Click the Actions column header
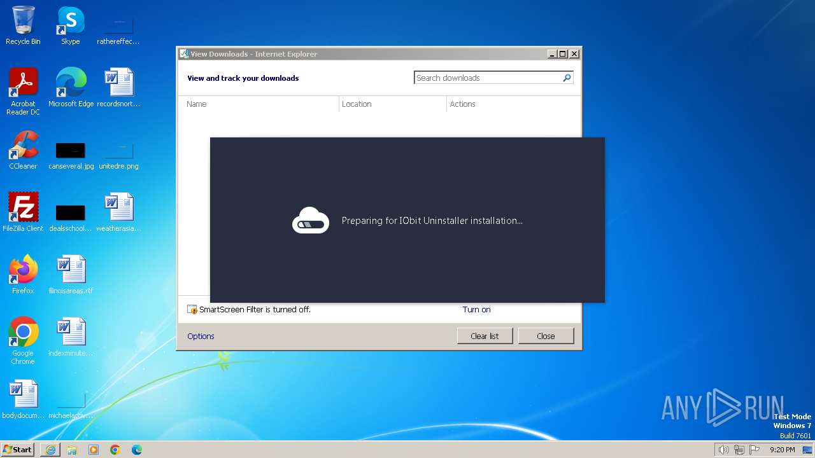 (513, 104)
